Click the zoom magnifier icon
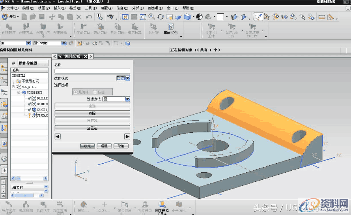Viewport: 351px width, 215px height. pyautogui.click(x=151, y=17)
